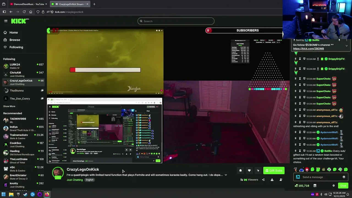Image resolution: width=352 pixels, height=198 pixels.
Task: Click the user icon right of report triangle
Action: pos(281,180)
